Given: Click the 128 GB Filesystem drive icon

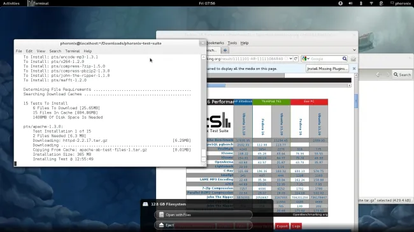Looking at the screenshot, I should (145, 204).
